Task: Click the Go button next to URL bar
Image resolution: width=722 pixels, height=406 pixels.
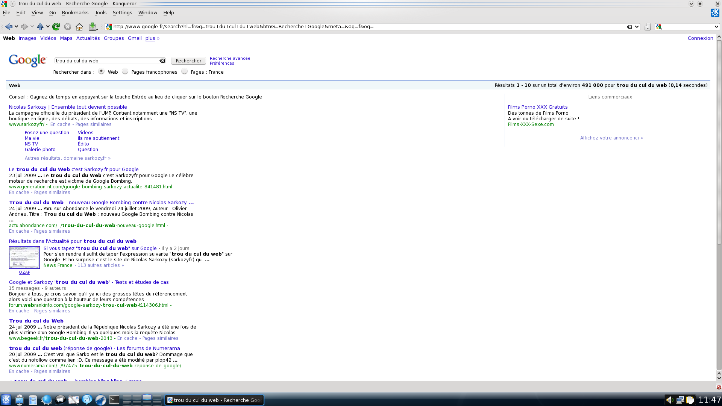Action: click(647, 27)
